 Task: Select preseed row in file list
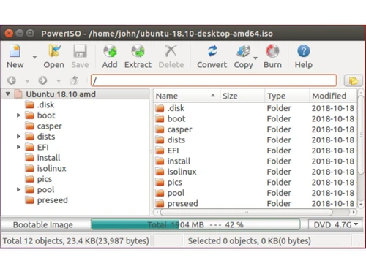tap(255, 203)
